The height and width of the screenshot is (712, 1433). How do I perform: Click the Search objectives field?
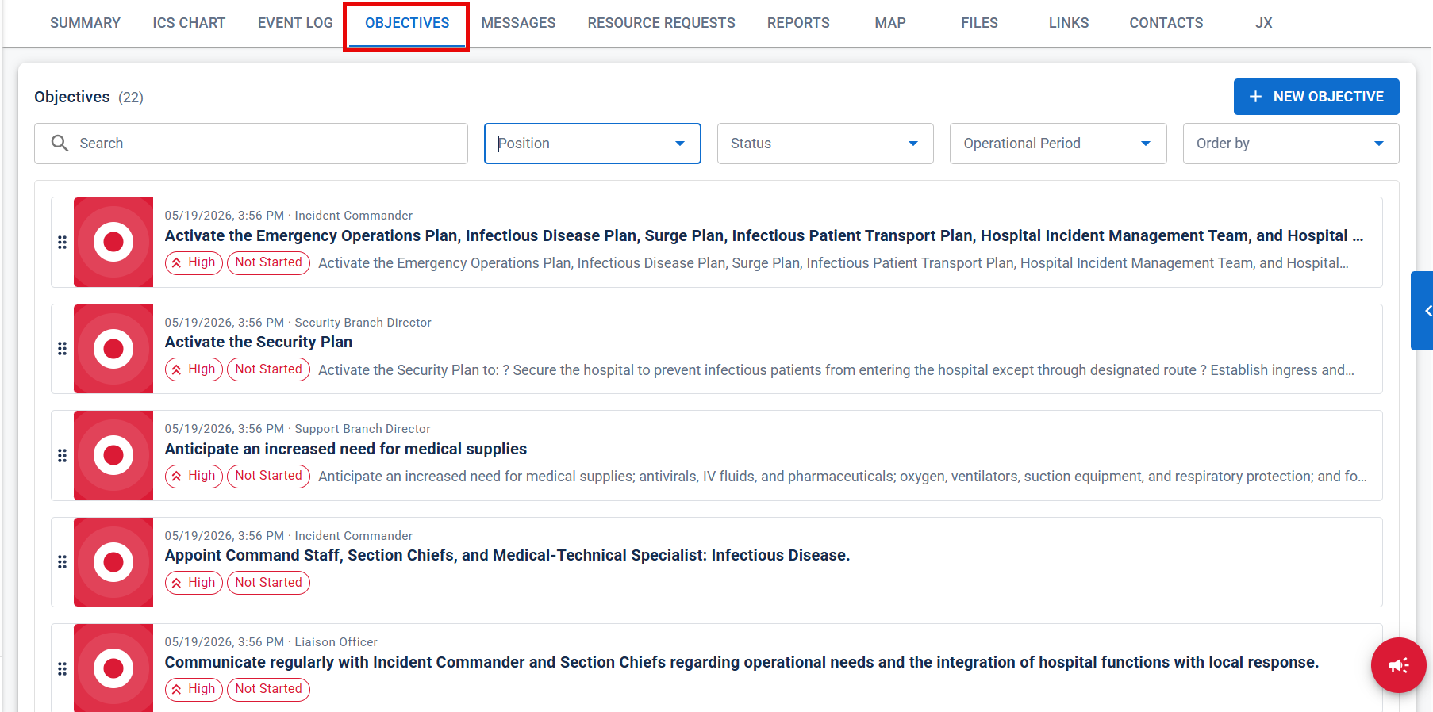click(251, 144)
